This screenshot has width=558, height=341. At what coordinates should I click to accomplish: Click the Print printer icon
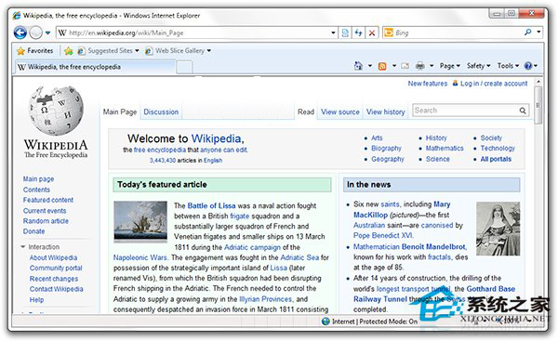(x=420, y=66)
